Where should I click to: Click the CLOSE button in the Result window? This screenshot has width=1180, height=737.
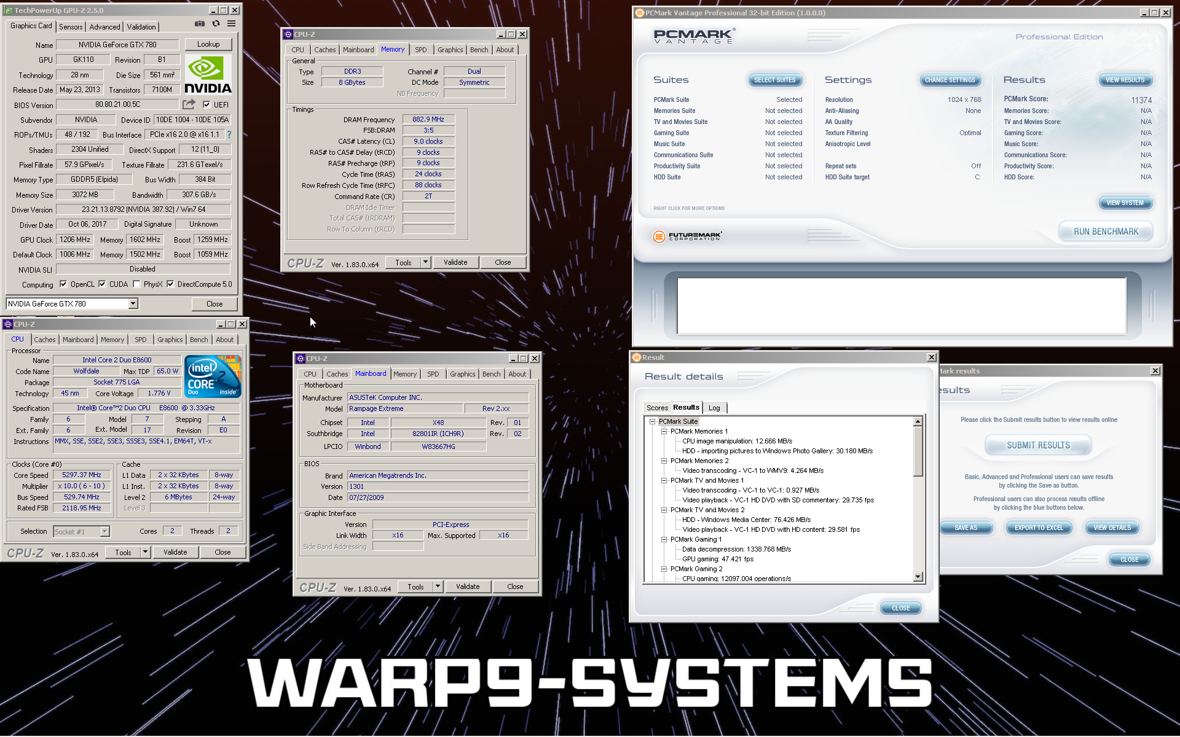[x=900, y=608]
